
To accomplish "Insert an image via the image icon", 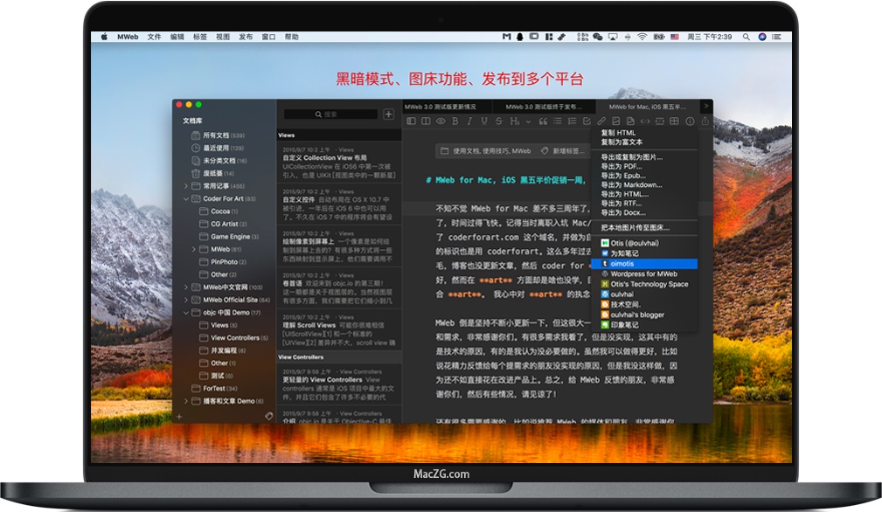I will click(x=615, y=121).
